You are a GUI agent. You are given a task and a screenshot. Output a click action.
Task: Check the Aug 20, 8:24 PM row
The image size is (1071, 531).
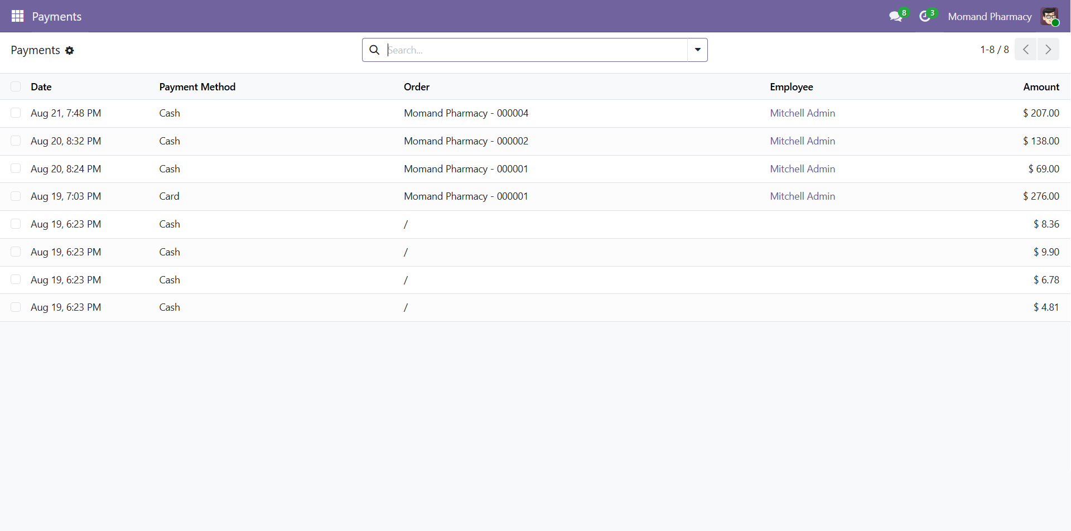pyautogui.click(x=16, y=168)
